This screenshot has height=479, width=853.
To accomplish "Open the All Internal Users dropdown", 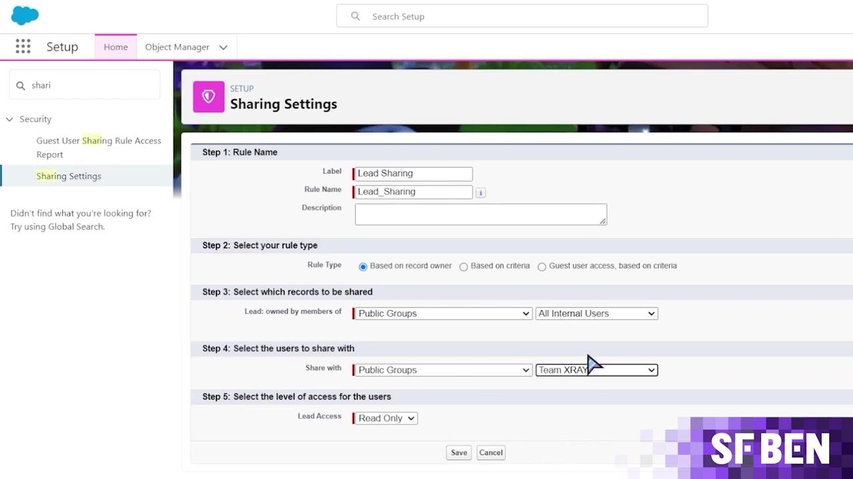I will [x=596, y=313].
